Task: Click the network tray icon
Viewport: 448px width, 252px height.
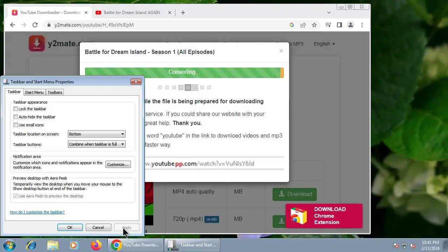Action: [404, 245]
